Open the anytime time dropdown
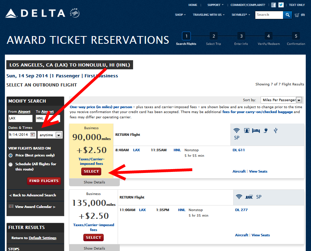Viewport: 311px width, 251px height. point(58,135)
